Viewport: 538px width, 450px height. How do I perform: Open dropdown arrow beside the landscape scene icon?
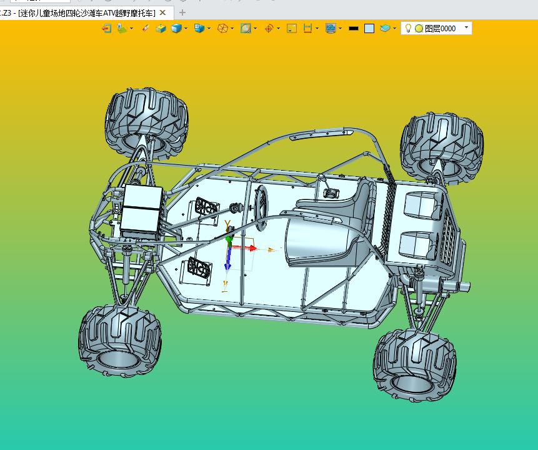tap(131, 29)
